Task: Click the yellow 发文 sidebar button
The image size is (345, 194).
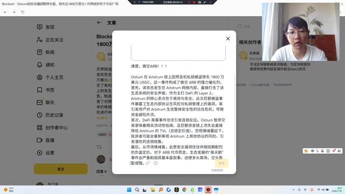Action: tap(61, 169)
